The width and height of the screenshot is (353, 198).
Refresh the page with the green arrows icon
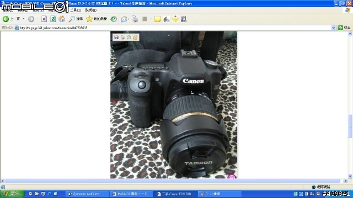tap(53, 19)
